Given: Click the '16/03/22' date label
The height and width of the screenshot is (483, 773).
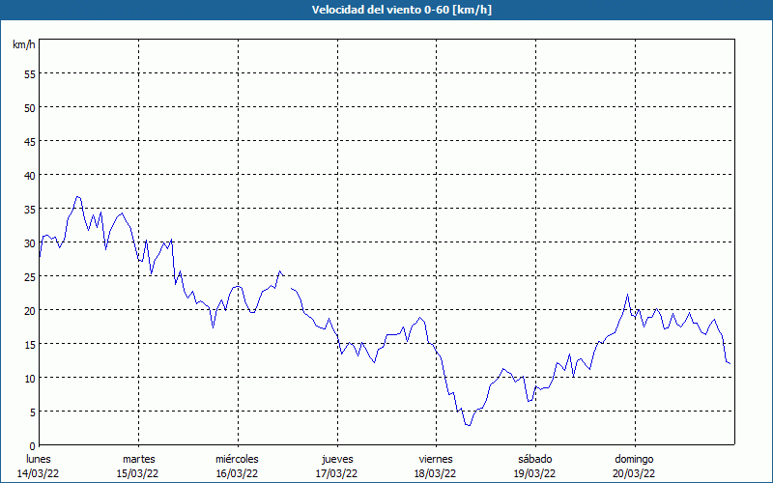Looking at the screenshot, I should (237, 473).
